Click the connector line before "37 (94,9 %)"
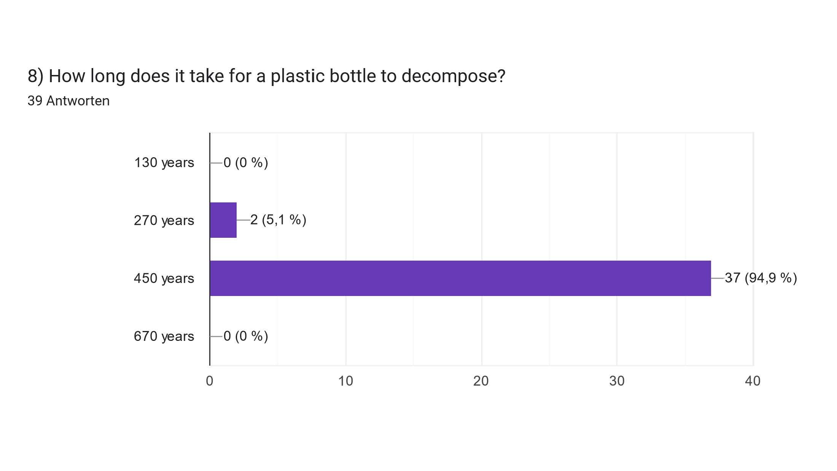Viewport: 837px width, 471px height. [718, 278]
